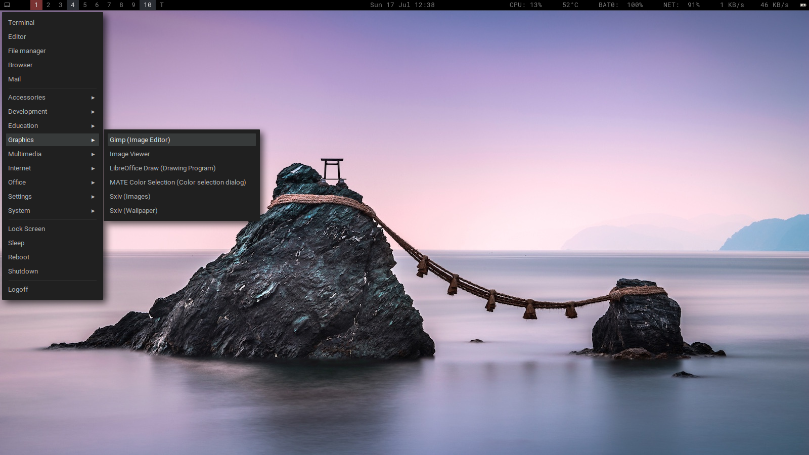The image size is (809, 455).
Task: Open Mail from the menu
Action: [x=53, y=79]
